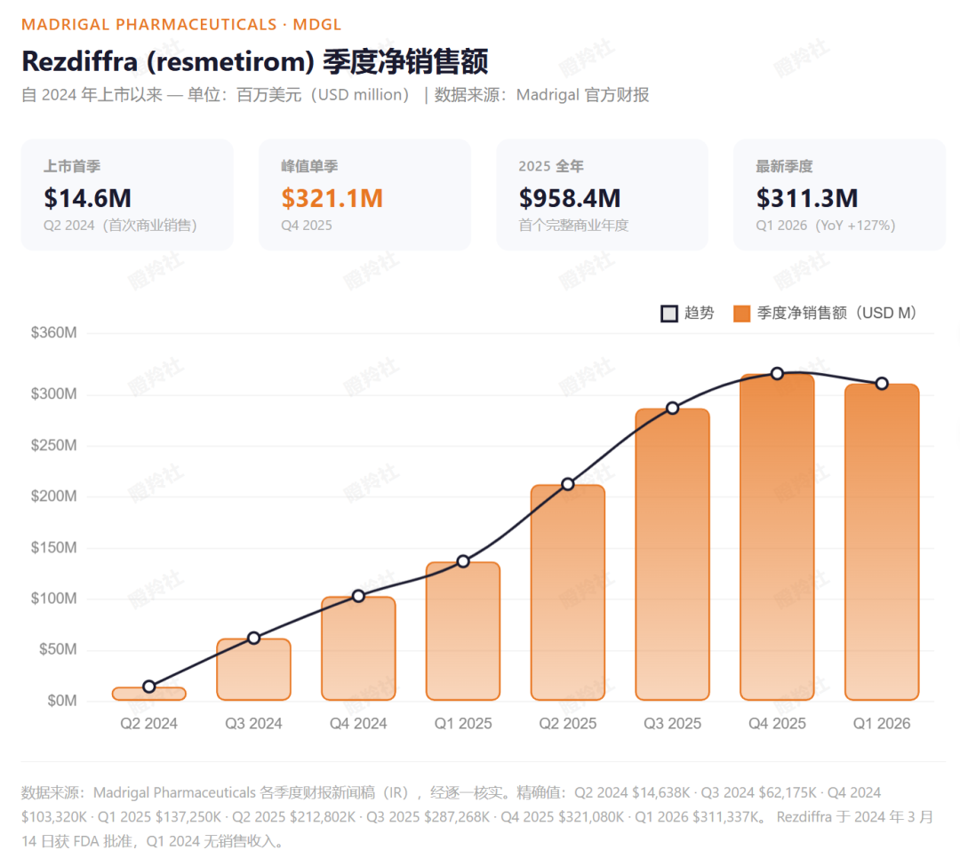This screenshot has width=960, height=858.
Task: Click the Q2 2025 x-axis label
Action: click(x=567, y=724)
